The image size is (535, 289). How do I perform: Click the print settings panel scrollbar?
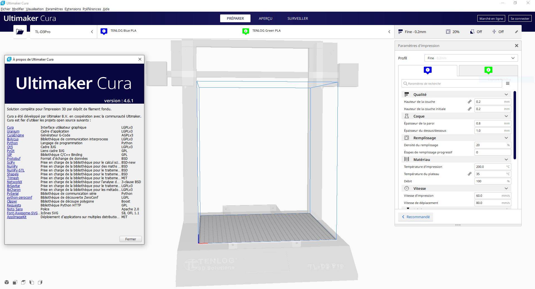[x=515, y=125]
